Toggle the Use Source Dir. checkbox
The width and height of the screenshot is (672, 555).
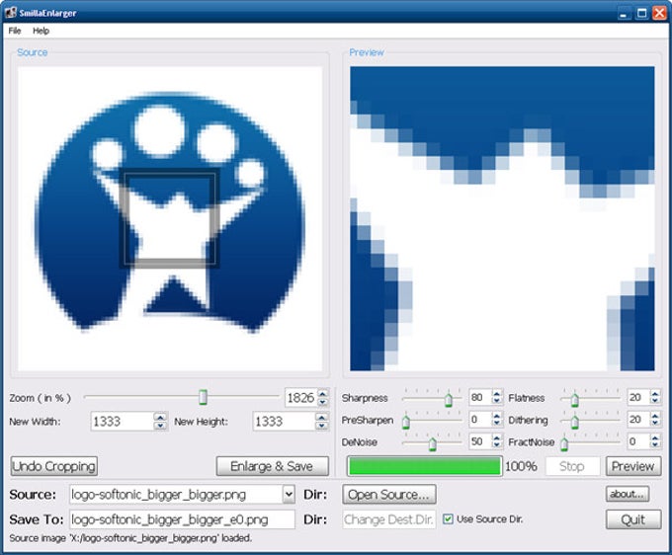(x=448, y=519)
